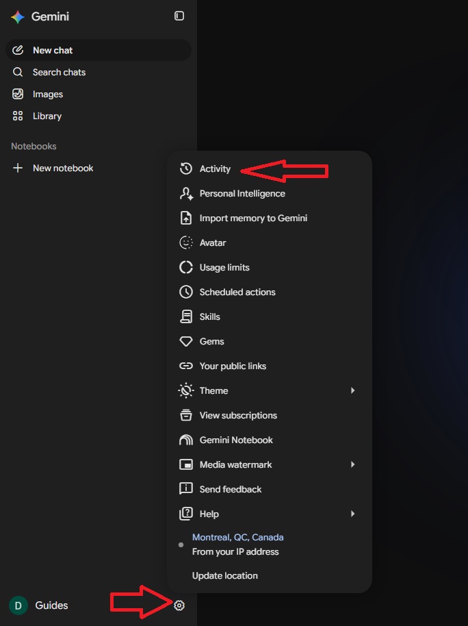Click the Notebooks section heading

34,146
